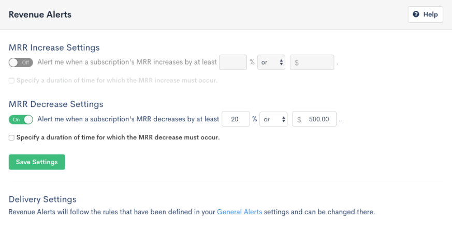Click the dollar sign in the decrease amount field
This screenshot has width=452, height=236.
[299, 119]
